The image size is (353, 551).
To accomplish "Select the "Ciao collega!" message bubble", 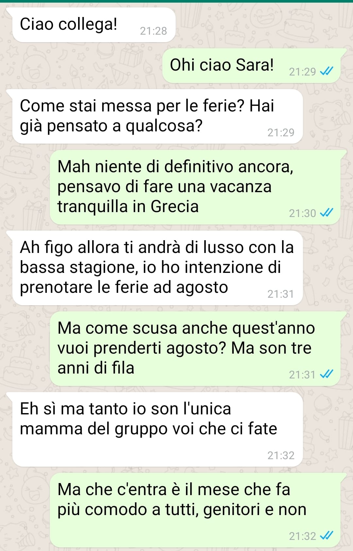I will point(94,25).
